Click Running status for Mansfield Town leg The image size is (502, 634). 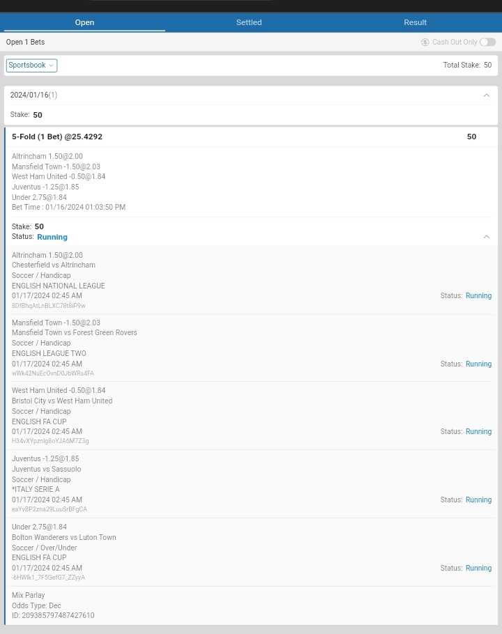tap(478, 364)
